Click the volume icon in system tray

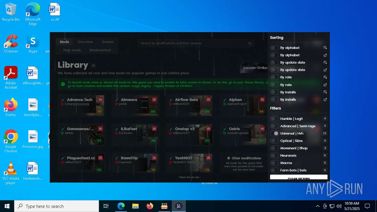coord(339,206)
